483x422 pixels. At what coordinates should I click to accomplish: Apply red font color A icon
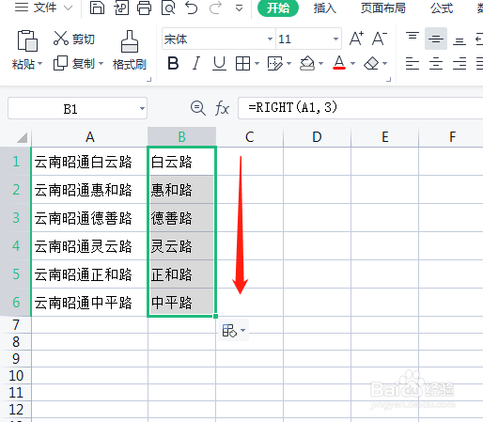(x=339, y=63)
